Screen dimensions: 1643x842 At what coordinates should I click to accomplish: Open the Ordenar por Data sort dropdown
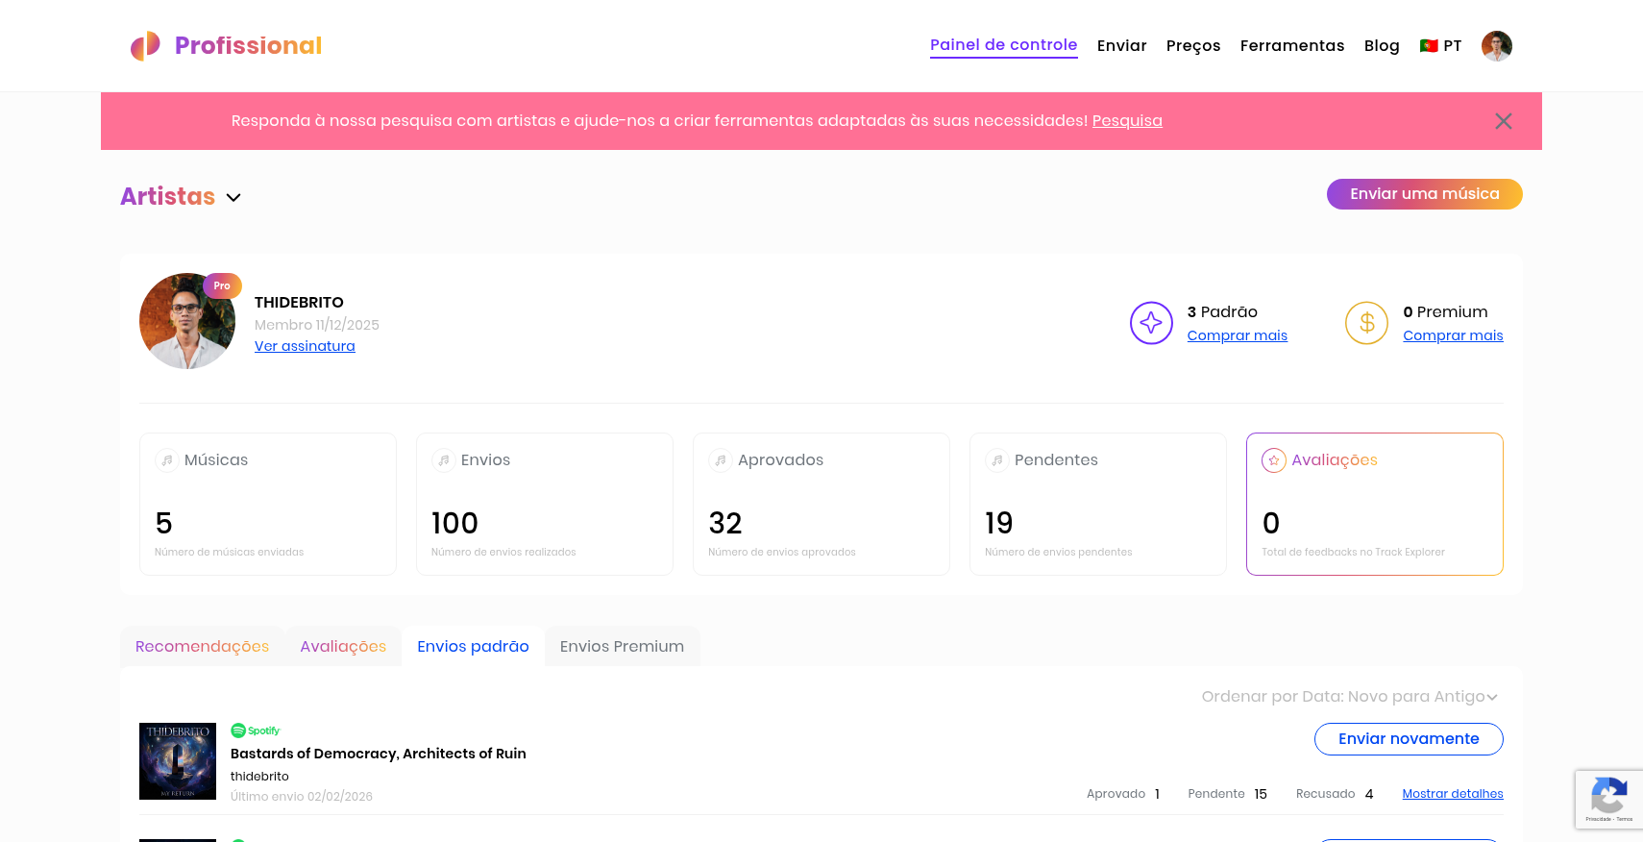click(1349, 697)
